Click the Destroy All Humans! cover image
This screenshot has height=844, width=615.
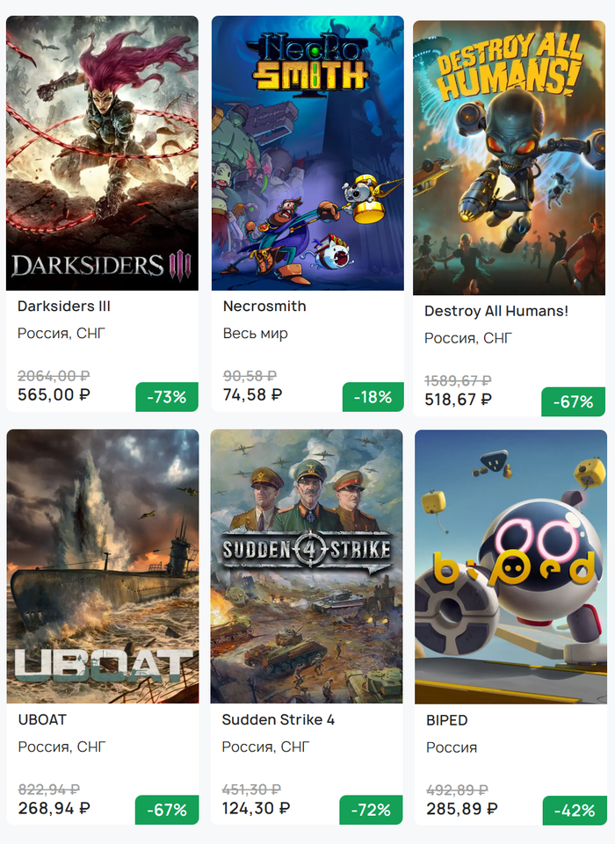[x=510, y=157]
